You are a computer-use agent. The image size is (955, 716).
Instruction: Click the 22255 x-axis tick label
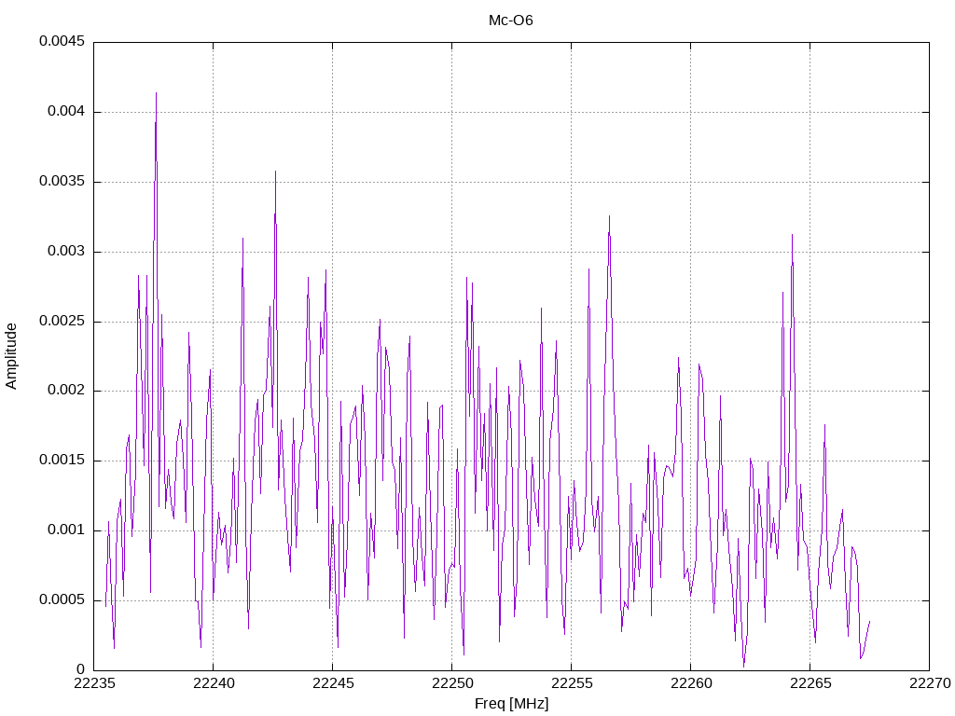click(x=572, y=683)
